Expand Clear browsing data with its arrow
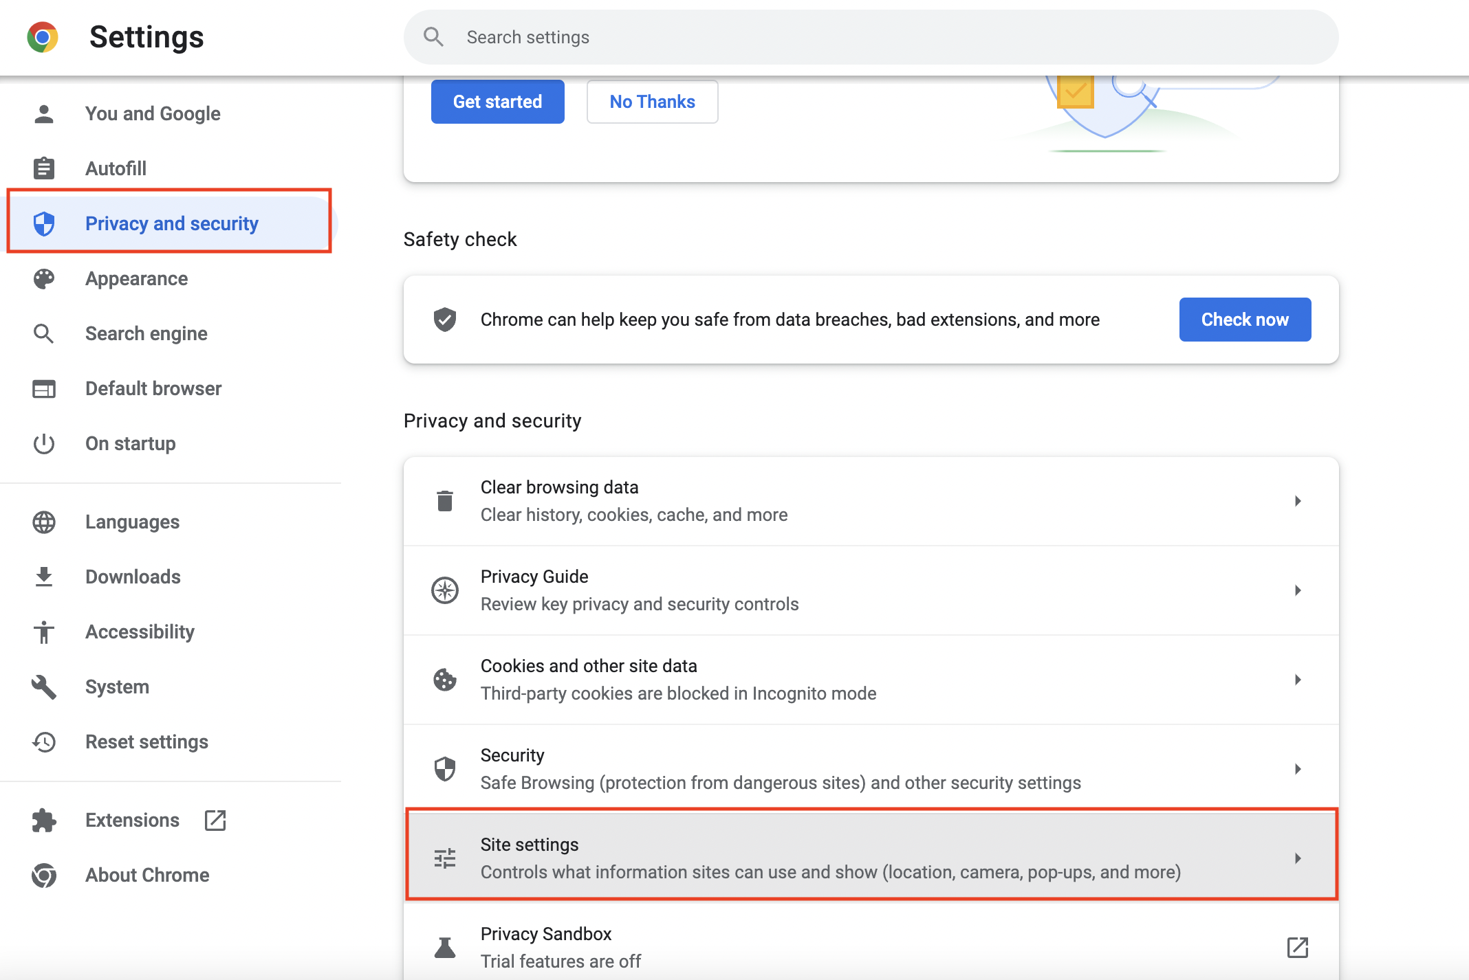This screenshot has height=980, width=1469. point(1298,501)
